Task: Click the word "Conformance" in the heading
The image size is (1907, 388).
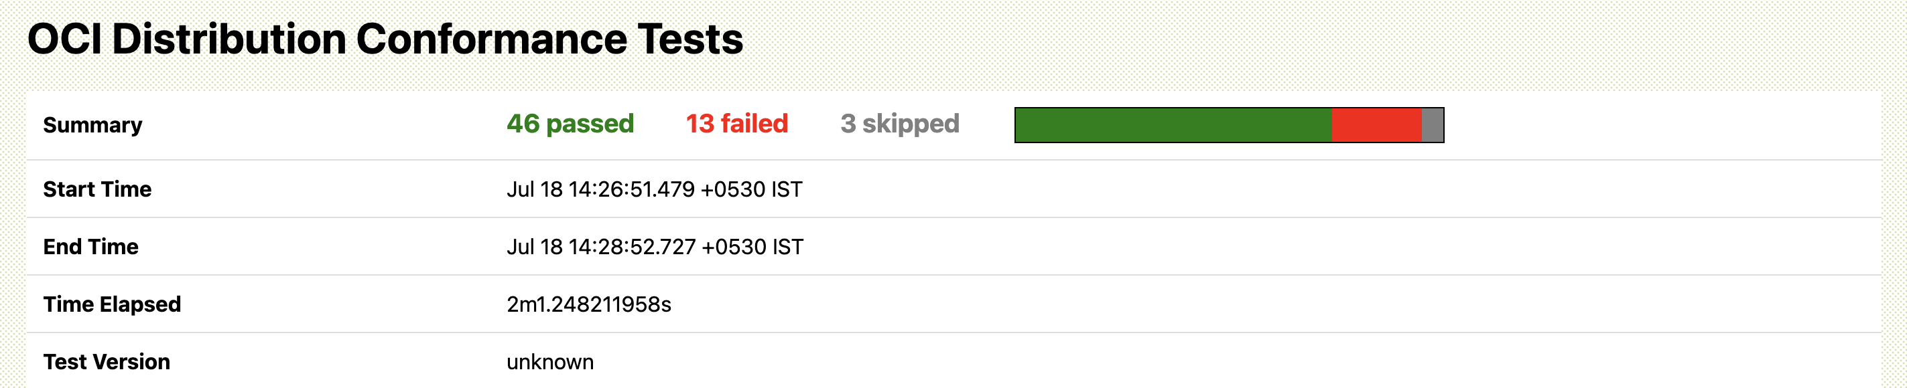Action: (492, 38)
